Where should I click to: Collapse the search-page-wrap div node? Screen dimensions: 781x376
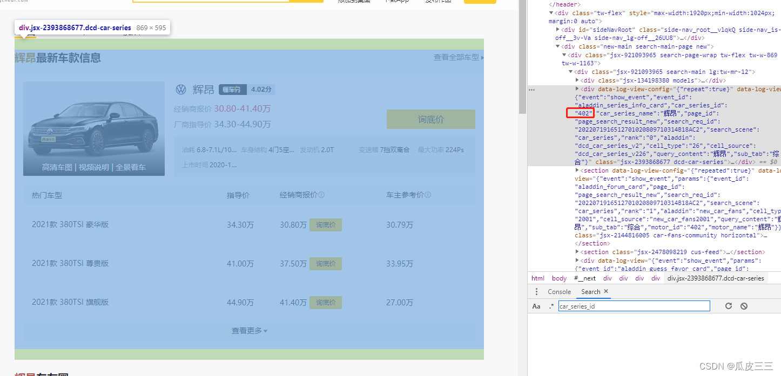click(564, 55)
